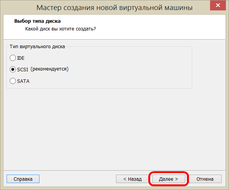Click the Далее > button
Image resolution: width=229 pixels, height=190 pixels.
169,179
